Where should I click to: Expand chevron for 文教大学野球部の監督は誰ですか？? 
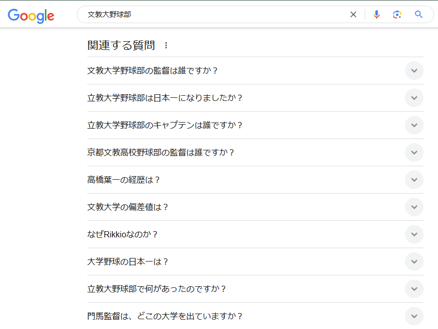414,71
